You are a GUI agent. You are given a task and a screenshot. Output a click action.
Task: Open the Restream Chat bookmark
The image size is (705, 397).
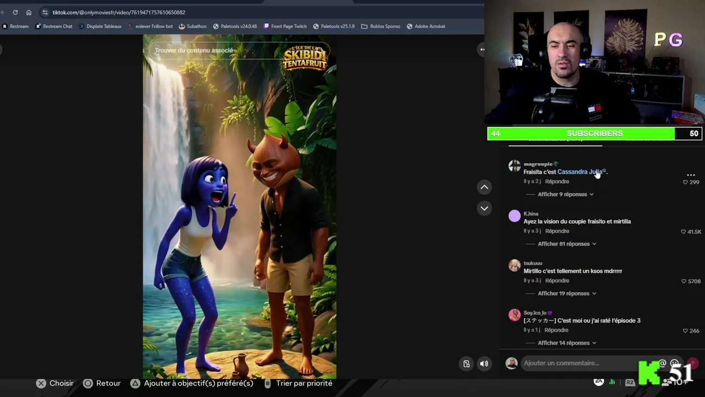tap(54, 26)
